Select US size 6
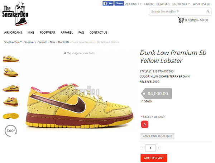 point(144,124)
